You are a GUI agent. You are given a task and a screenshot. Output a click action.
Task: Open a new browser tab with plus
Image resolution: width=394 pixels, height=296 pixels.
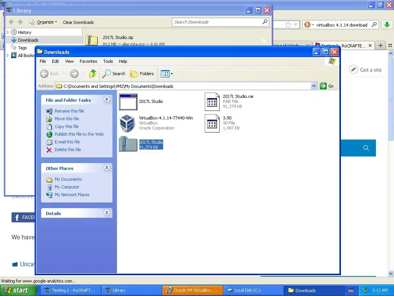pos(381,45)
